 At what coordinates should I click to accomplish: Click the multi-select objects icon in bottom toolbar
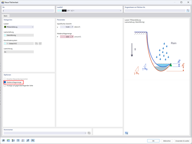23,140
